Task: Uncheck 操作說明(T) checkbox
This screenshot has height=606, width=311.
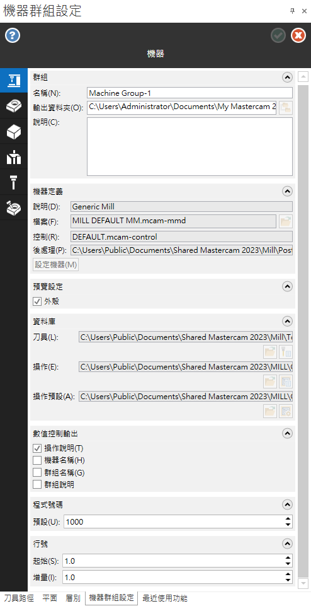Action: tap(37, 448)
